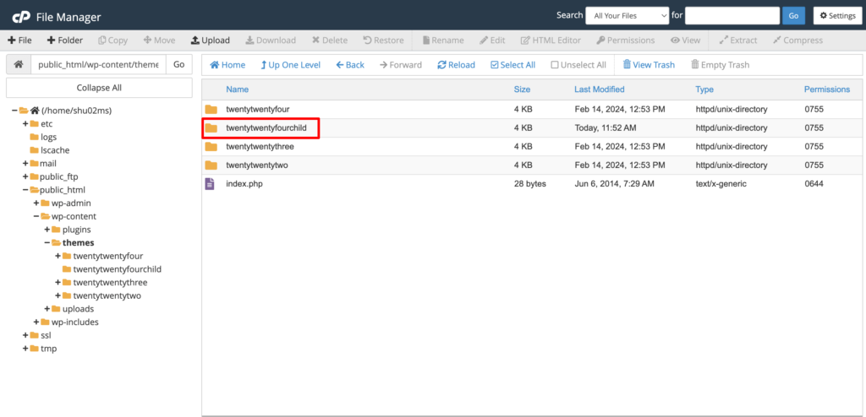Open logs folder in tree
Screen dimensions: 866x417
tap(48, 137)
